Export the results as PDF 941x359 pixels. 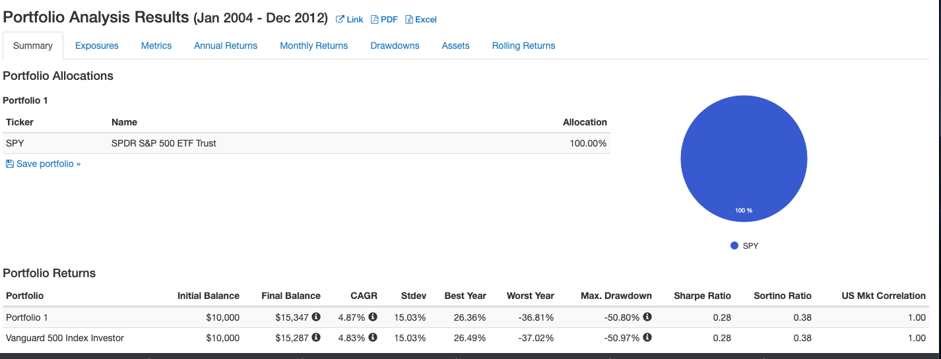[x=384, y=20]
